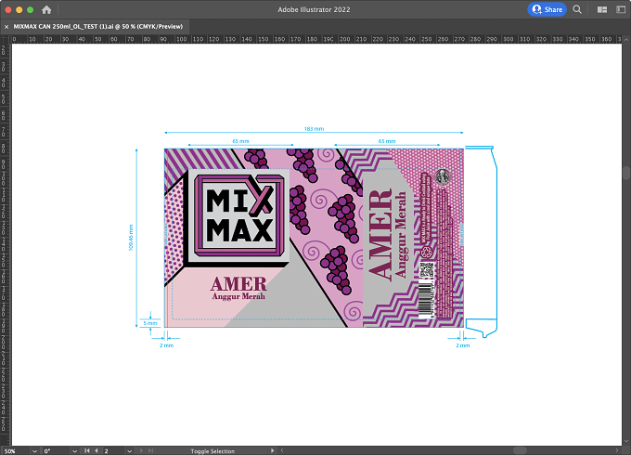Click the ruler origin corner box
The image size is (631, 455).
[6, 39]
